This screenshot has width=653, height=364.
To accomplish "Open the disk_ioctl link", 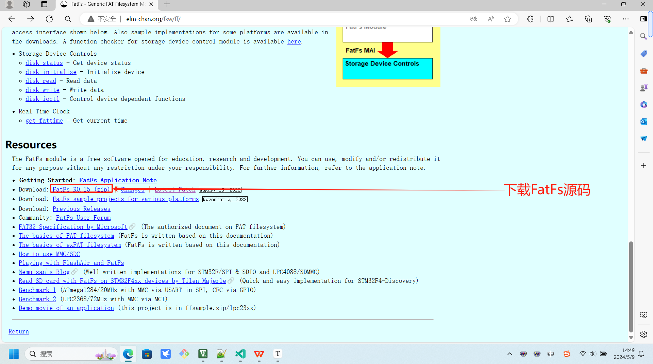I will coord(43,99).
